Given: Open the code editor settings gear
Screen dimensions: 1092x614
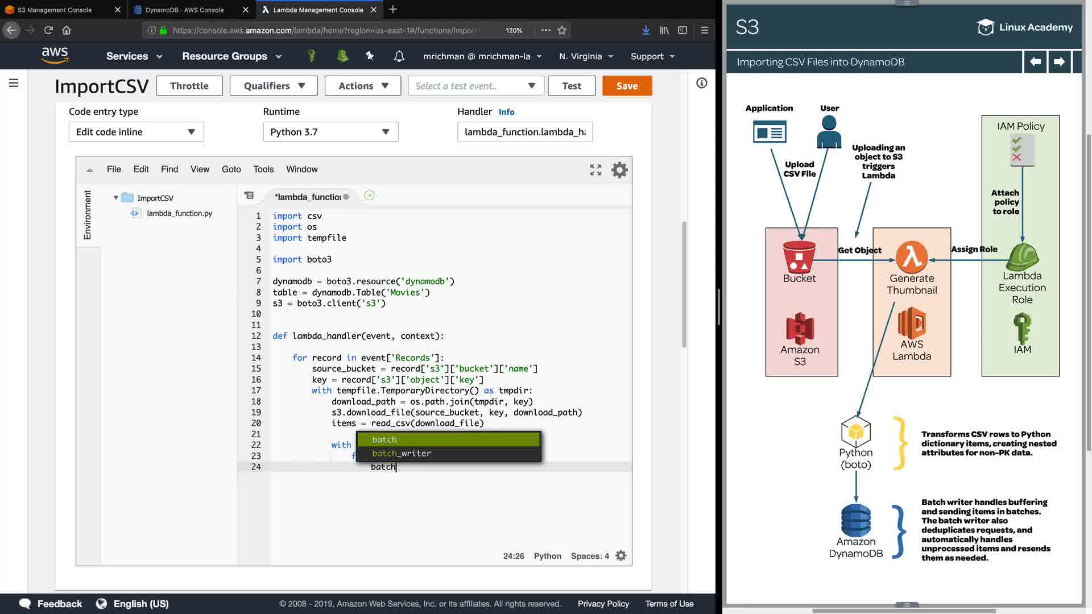Looking at the screenshot, I should coord(619,169).
